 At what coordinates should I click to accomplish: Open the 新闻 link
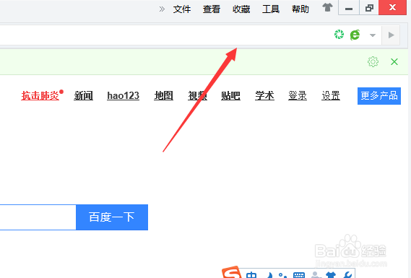(x=83, y=95)
